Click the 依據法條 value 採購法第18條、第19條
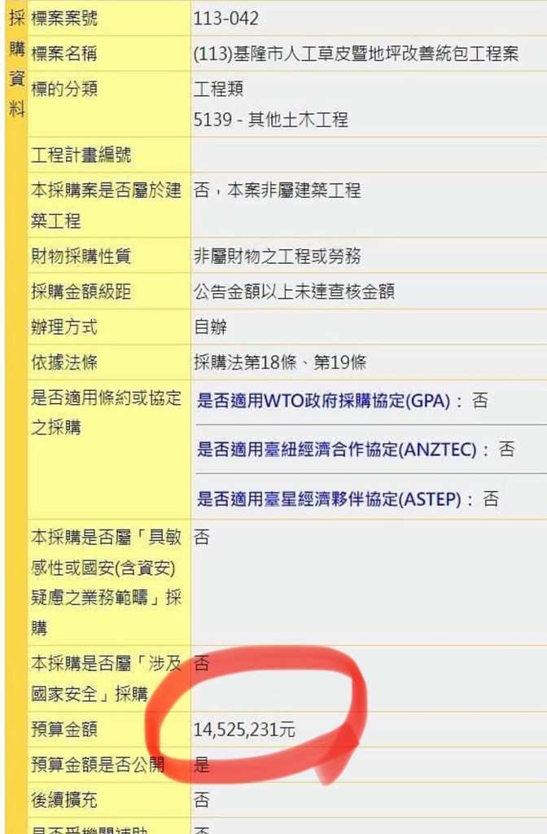 (x=280, y=362)
